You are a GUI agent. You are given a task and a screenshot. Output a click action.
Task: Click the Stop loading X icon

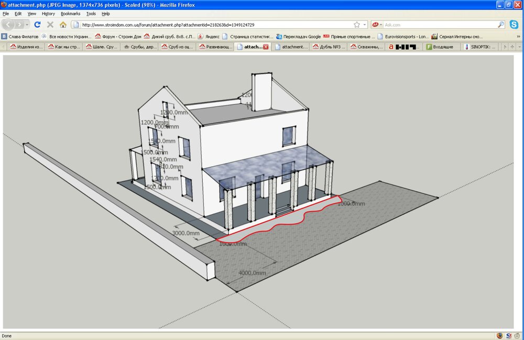50,25
